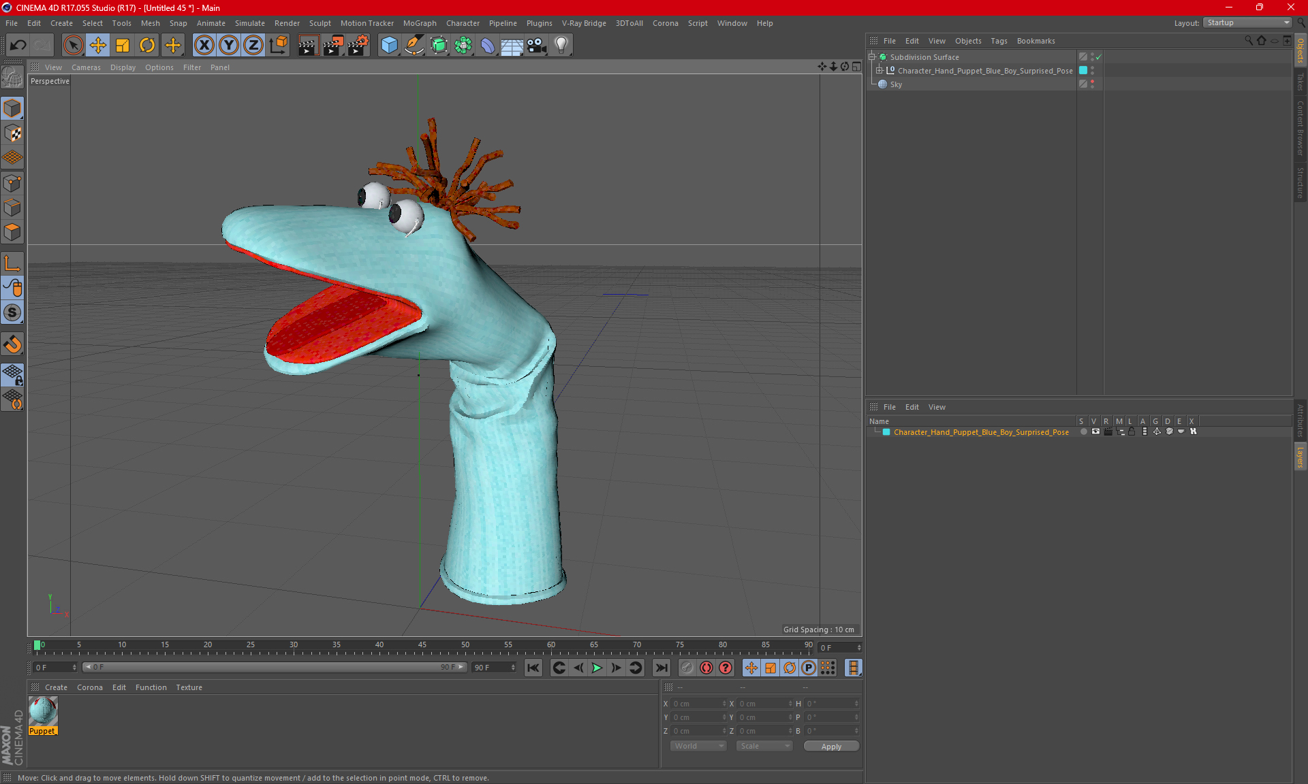The height and width of the screenshot is (784, 1308).
Task: Click Apply button in Coordinates panel
Action: pyautogui.click(x=831, y=746)
